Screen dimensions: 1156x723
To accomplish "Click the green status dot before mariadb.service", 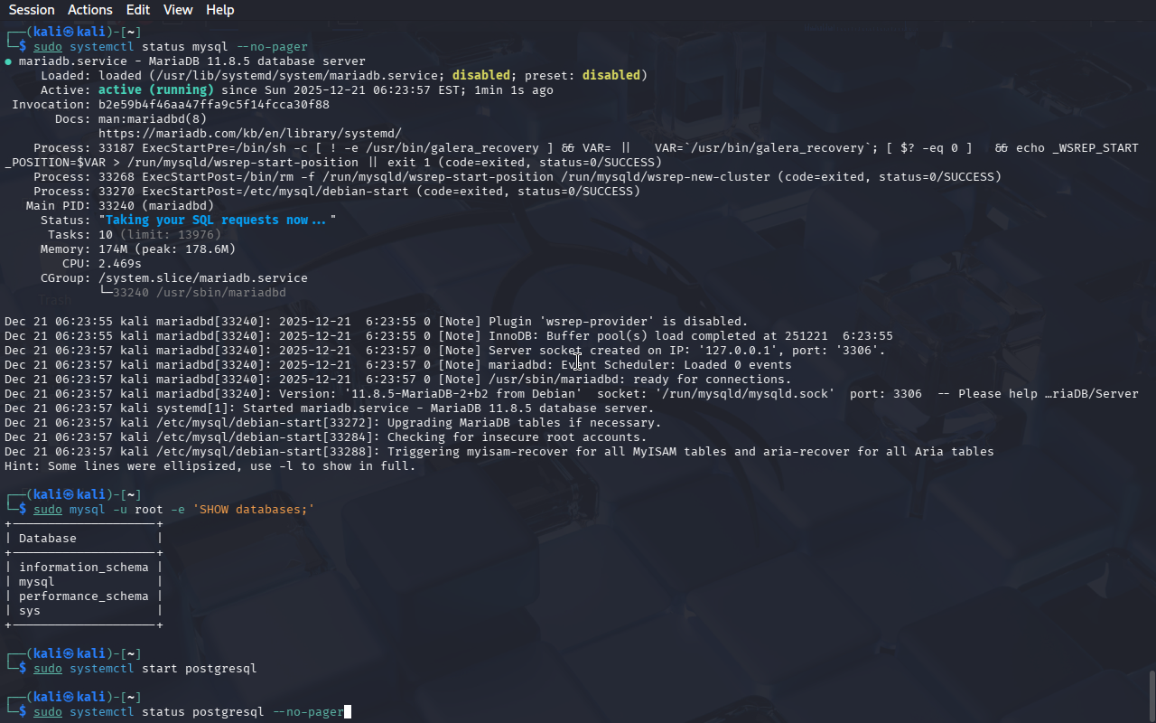I will click(x=8, y=61).
